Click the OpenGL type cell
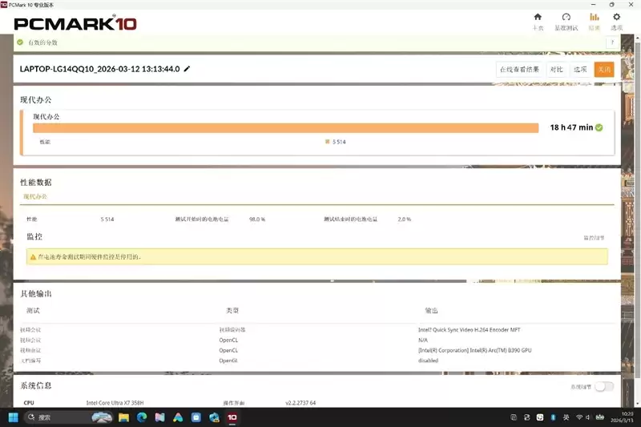The image size is (641, 427). pos(228,361)
